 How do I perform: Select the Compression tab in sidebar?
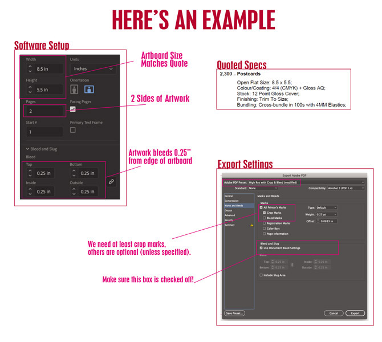[231, 201]
